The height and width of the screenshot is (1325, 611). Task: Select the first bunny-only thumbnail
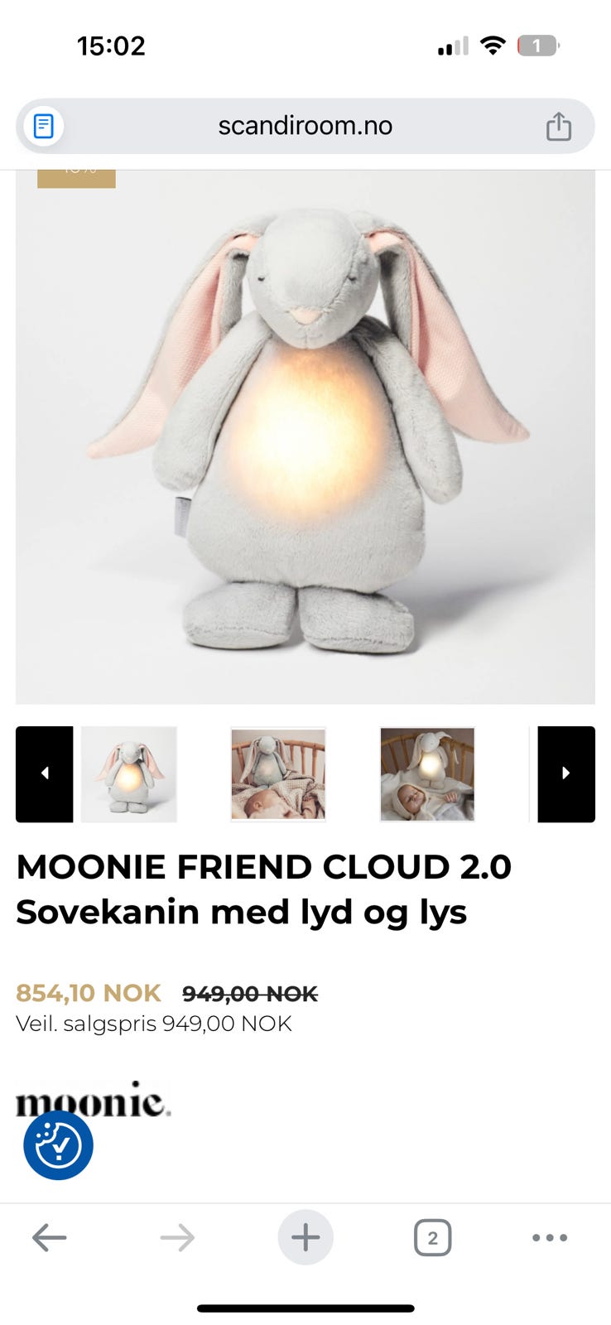click(129, 773)
